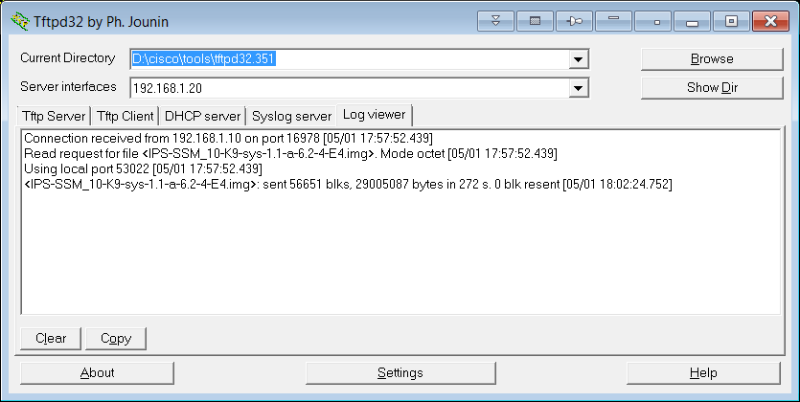Open the About dialog
The width and height of the screenshot is (800, 402).
tap(97, 373)
